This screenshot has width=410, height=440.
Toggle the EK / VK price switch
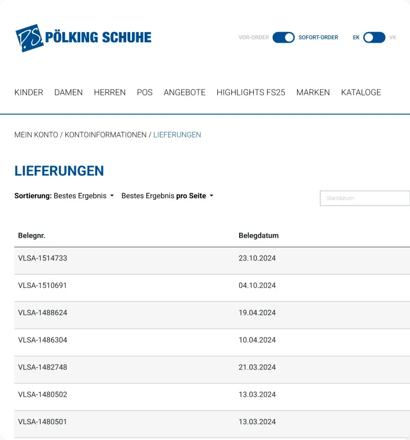(x=374, y=37)
